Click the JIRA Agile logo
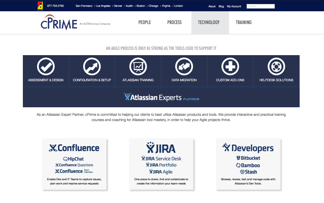Screen dimensions: 324x203 pyautogui.click(x=161, y=172)
